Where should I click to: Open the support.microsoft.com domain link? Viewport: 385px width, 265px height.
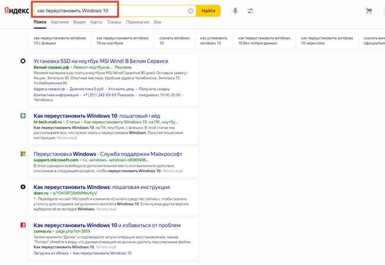pyautogui.click(x=56, y=160)
